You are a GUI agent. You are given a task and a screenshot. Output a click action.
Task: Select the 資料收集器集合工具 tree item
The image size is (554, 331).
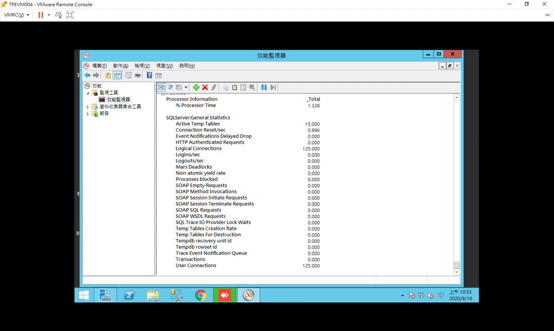pyautogui.click(x=120, y=107)
